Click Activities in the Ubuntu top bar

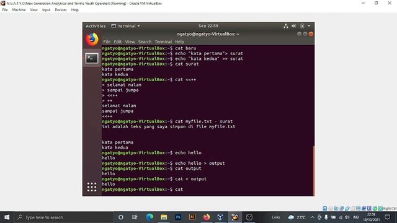click(96, 26)
